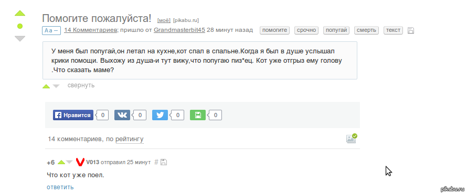Visit the Grandmasterbit45 author profile

(x=179, y=30)
